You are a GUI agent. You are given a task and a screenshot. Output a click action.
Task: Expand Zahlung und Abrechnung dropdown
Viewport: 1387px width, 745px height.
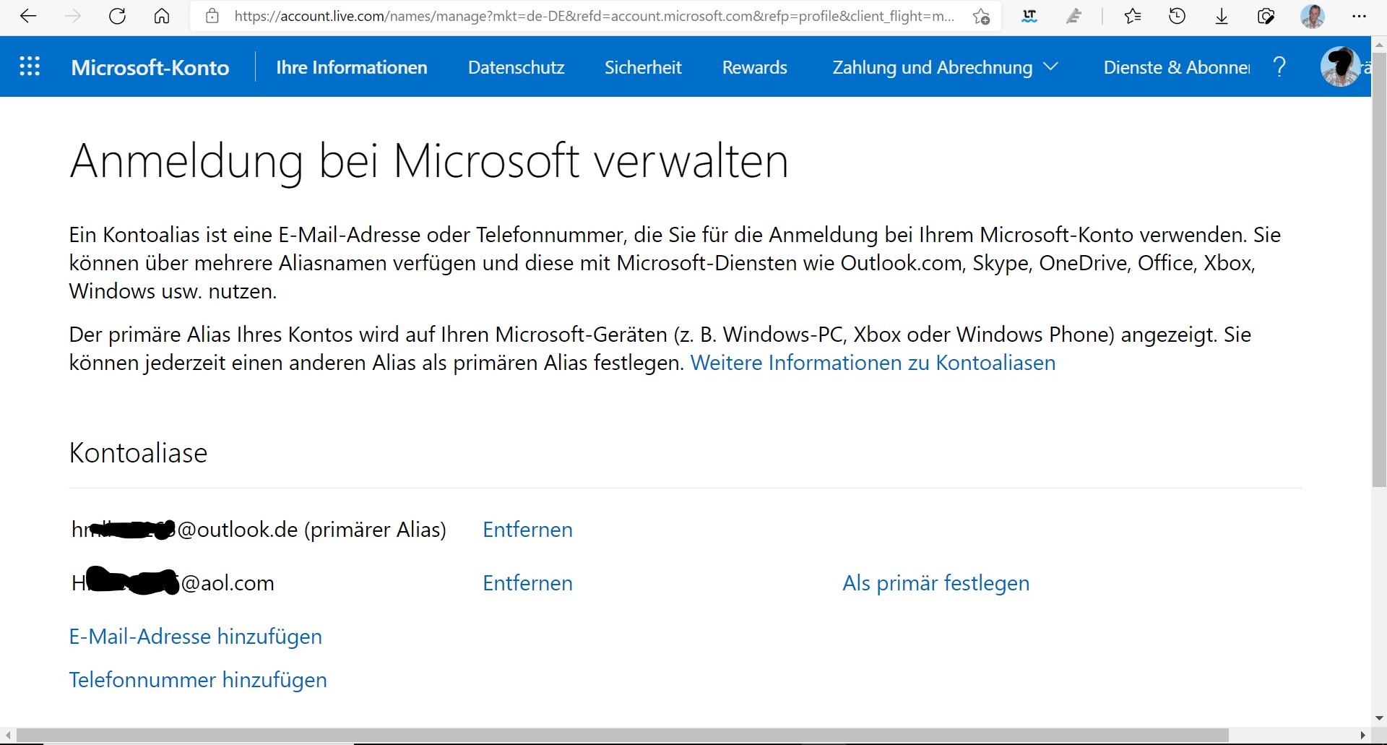945,67
